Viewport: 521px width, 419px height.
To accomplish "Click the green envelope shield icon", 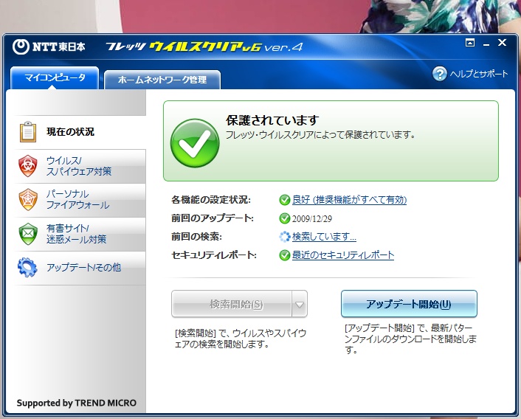I will (x=28, y=234).
